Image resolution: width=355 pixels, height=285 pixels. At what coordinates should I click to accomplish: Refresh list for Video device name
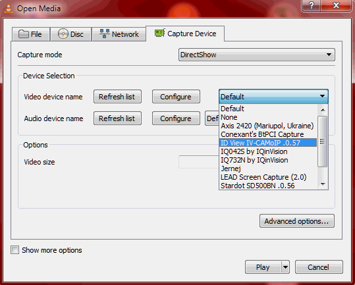pos(117,97)
